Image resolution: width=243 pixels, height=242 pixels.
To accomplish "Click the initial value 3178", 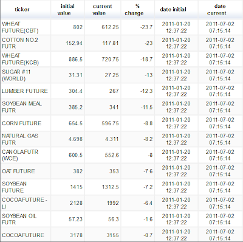I will point(76,235).
